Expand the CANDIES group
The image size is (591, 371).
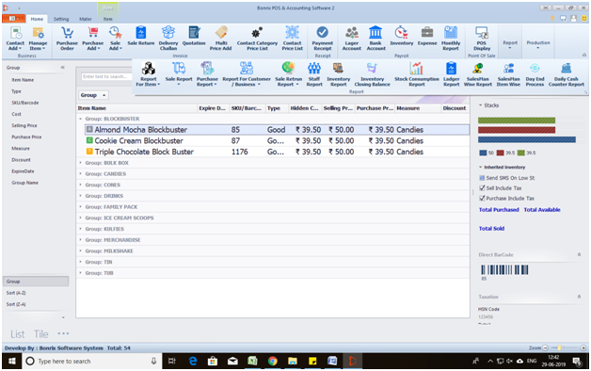[80, 174]
